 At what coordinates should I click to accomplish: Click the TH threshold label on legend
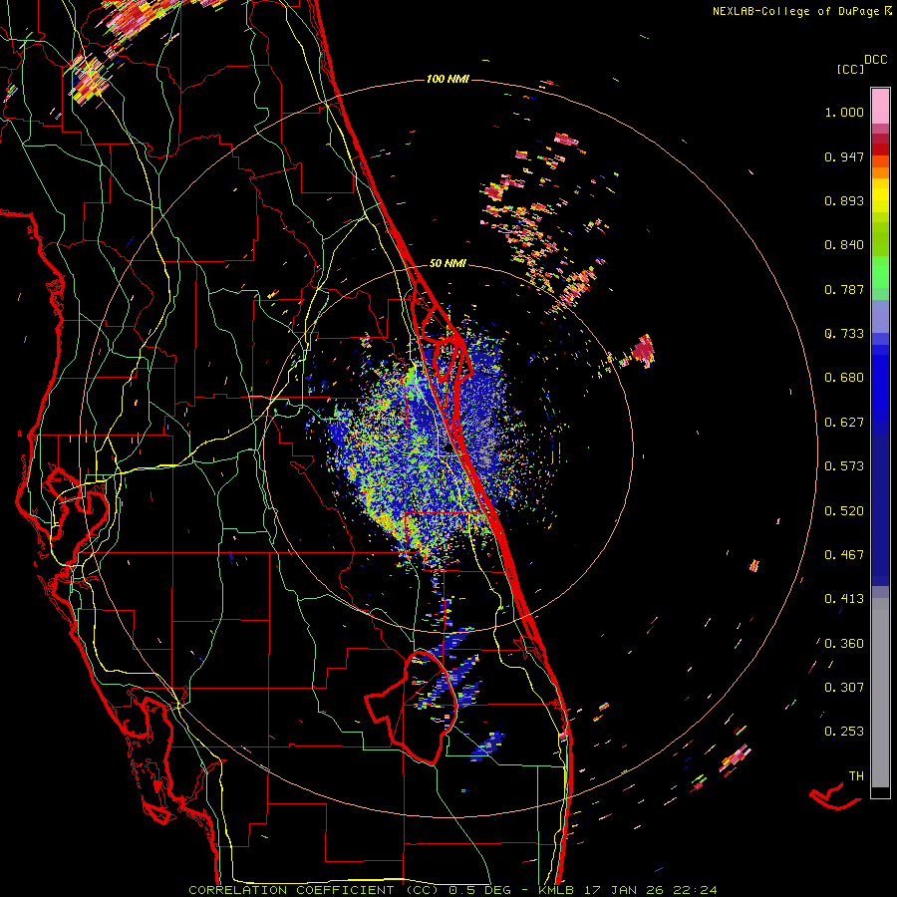856,776
